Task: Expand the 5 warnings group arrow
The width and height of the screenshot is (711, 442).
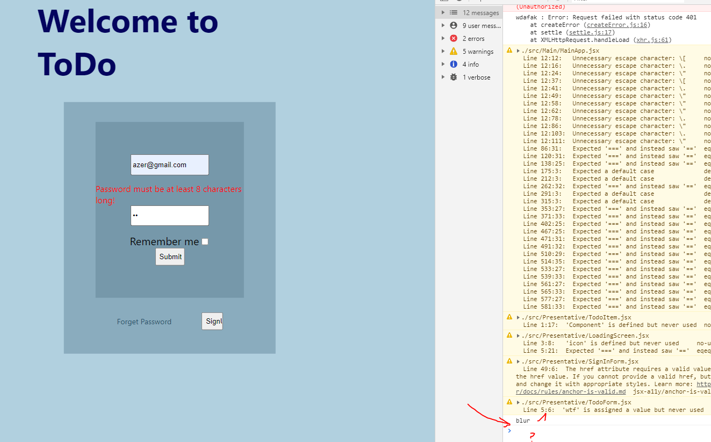Action: point(443,51)
